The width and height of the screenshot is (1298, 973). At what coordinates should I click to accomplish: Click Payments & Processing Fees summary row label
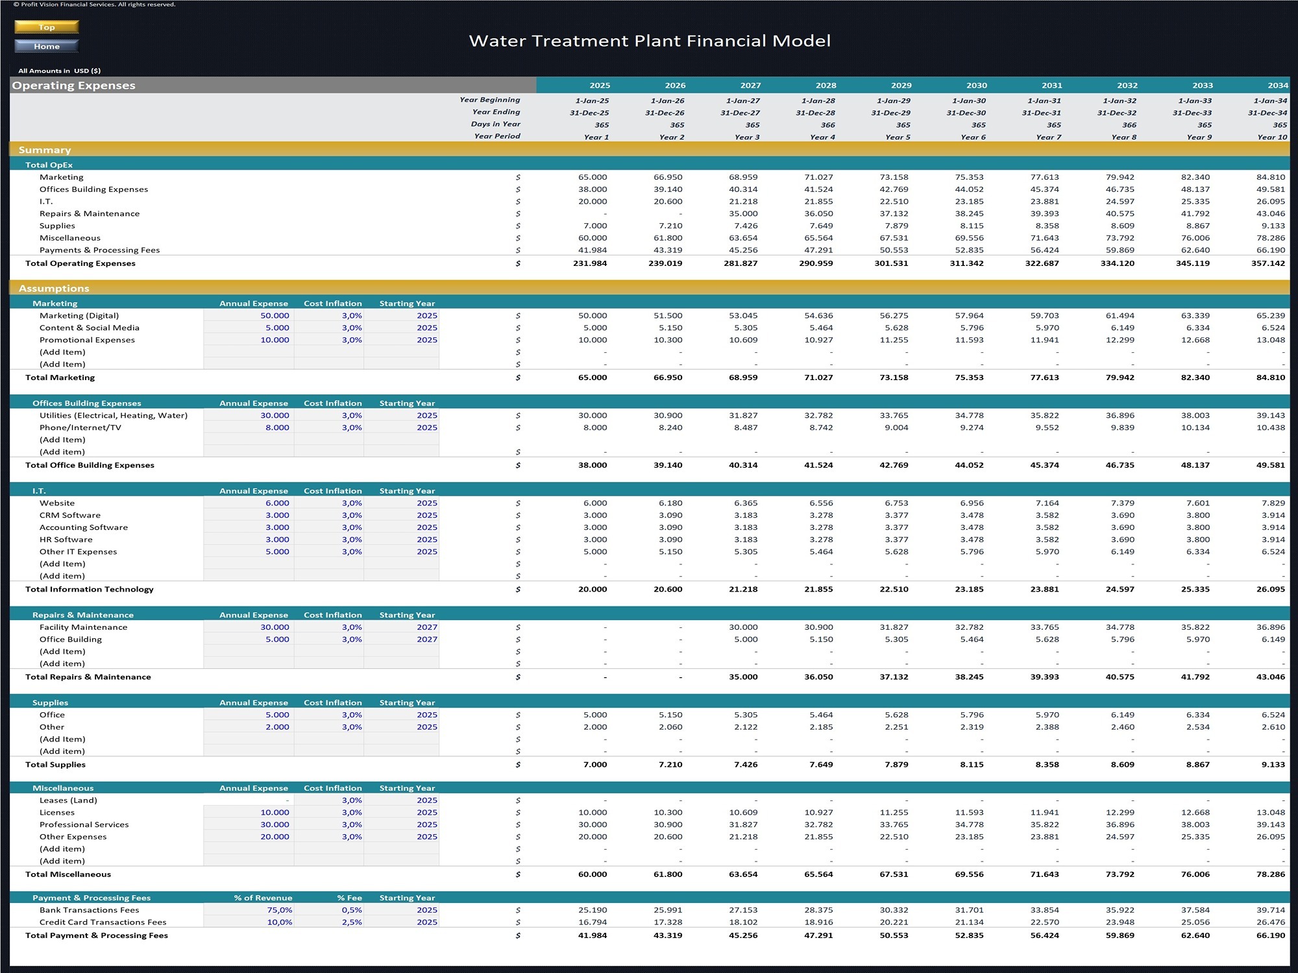pyautogui.click(x=99, y=250)
